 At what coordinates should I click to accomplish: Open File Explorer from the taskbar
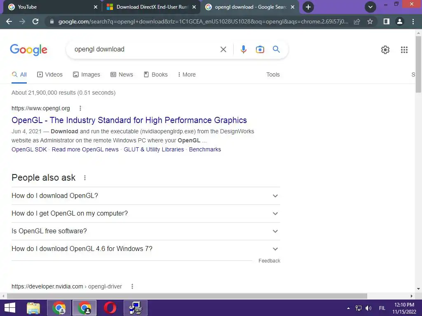(33, 308)
